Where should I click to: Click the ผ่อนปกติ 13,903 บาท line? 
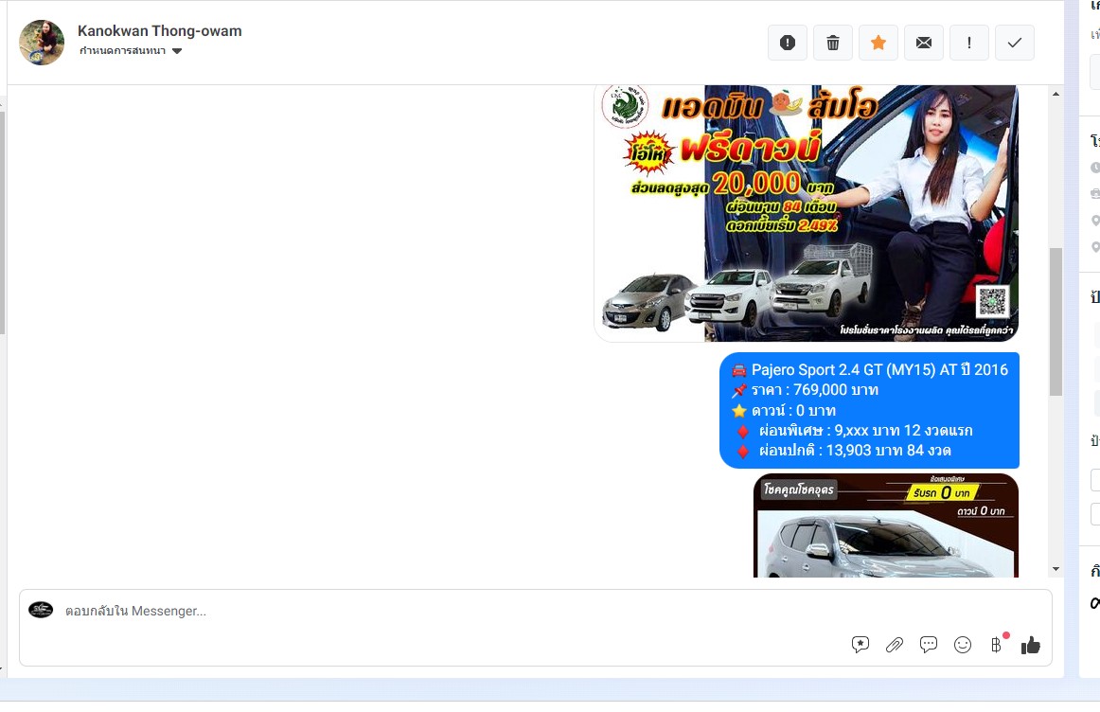tap(844, 451)
